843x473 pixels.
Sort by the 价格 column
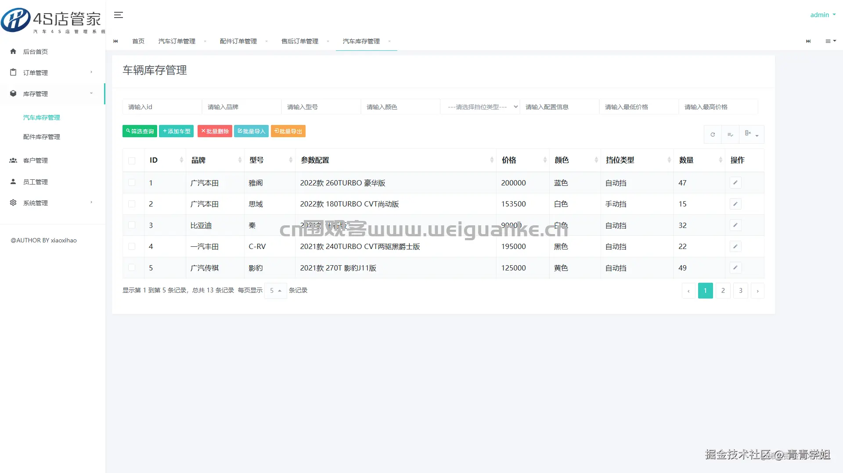(523, 160)
